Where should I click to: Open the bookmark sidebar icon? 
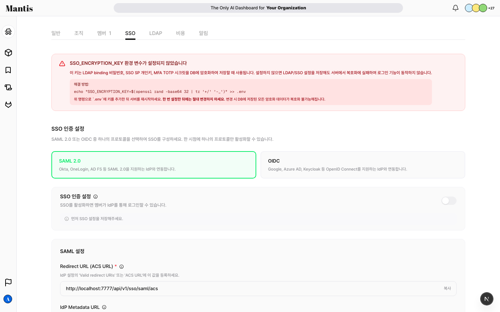8,70
